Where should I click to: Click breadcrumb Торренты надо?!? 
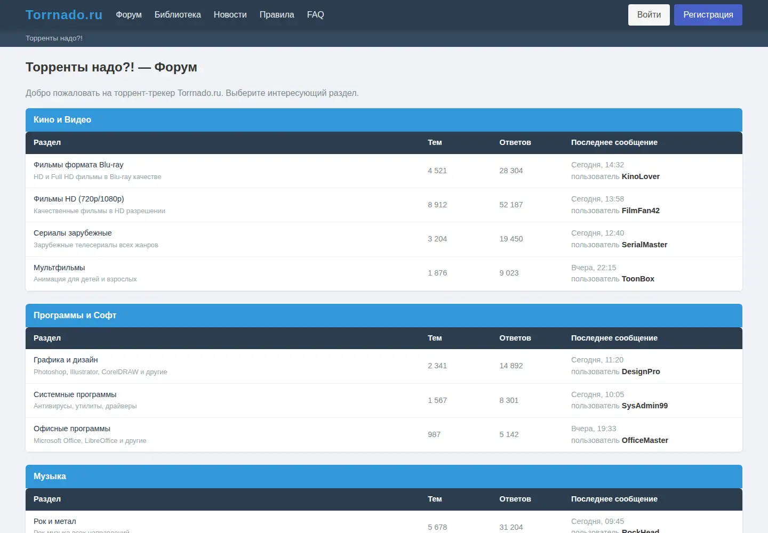point(54,38)
